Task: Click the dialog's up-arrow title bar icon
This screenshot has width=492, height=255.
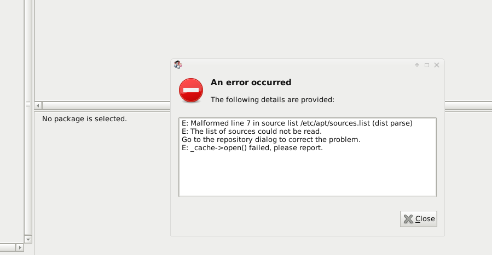Action: [417, 65]
